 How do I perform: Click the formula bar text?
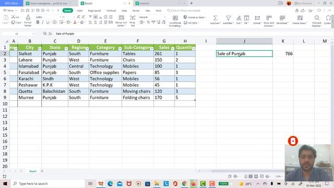coord(65,33)
